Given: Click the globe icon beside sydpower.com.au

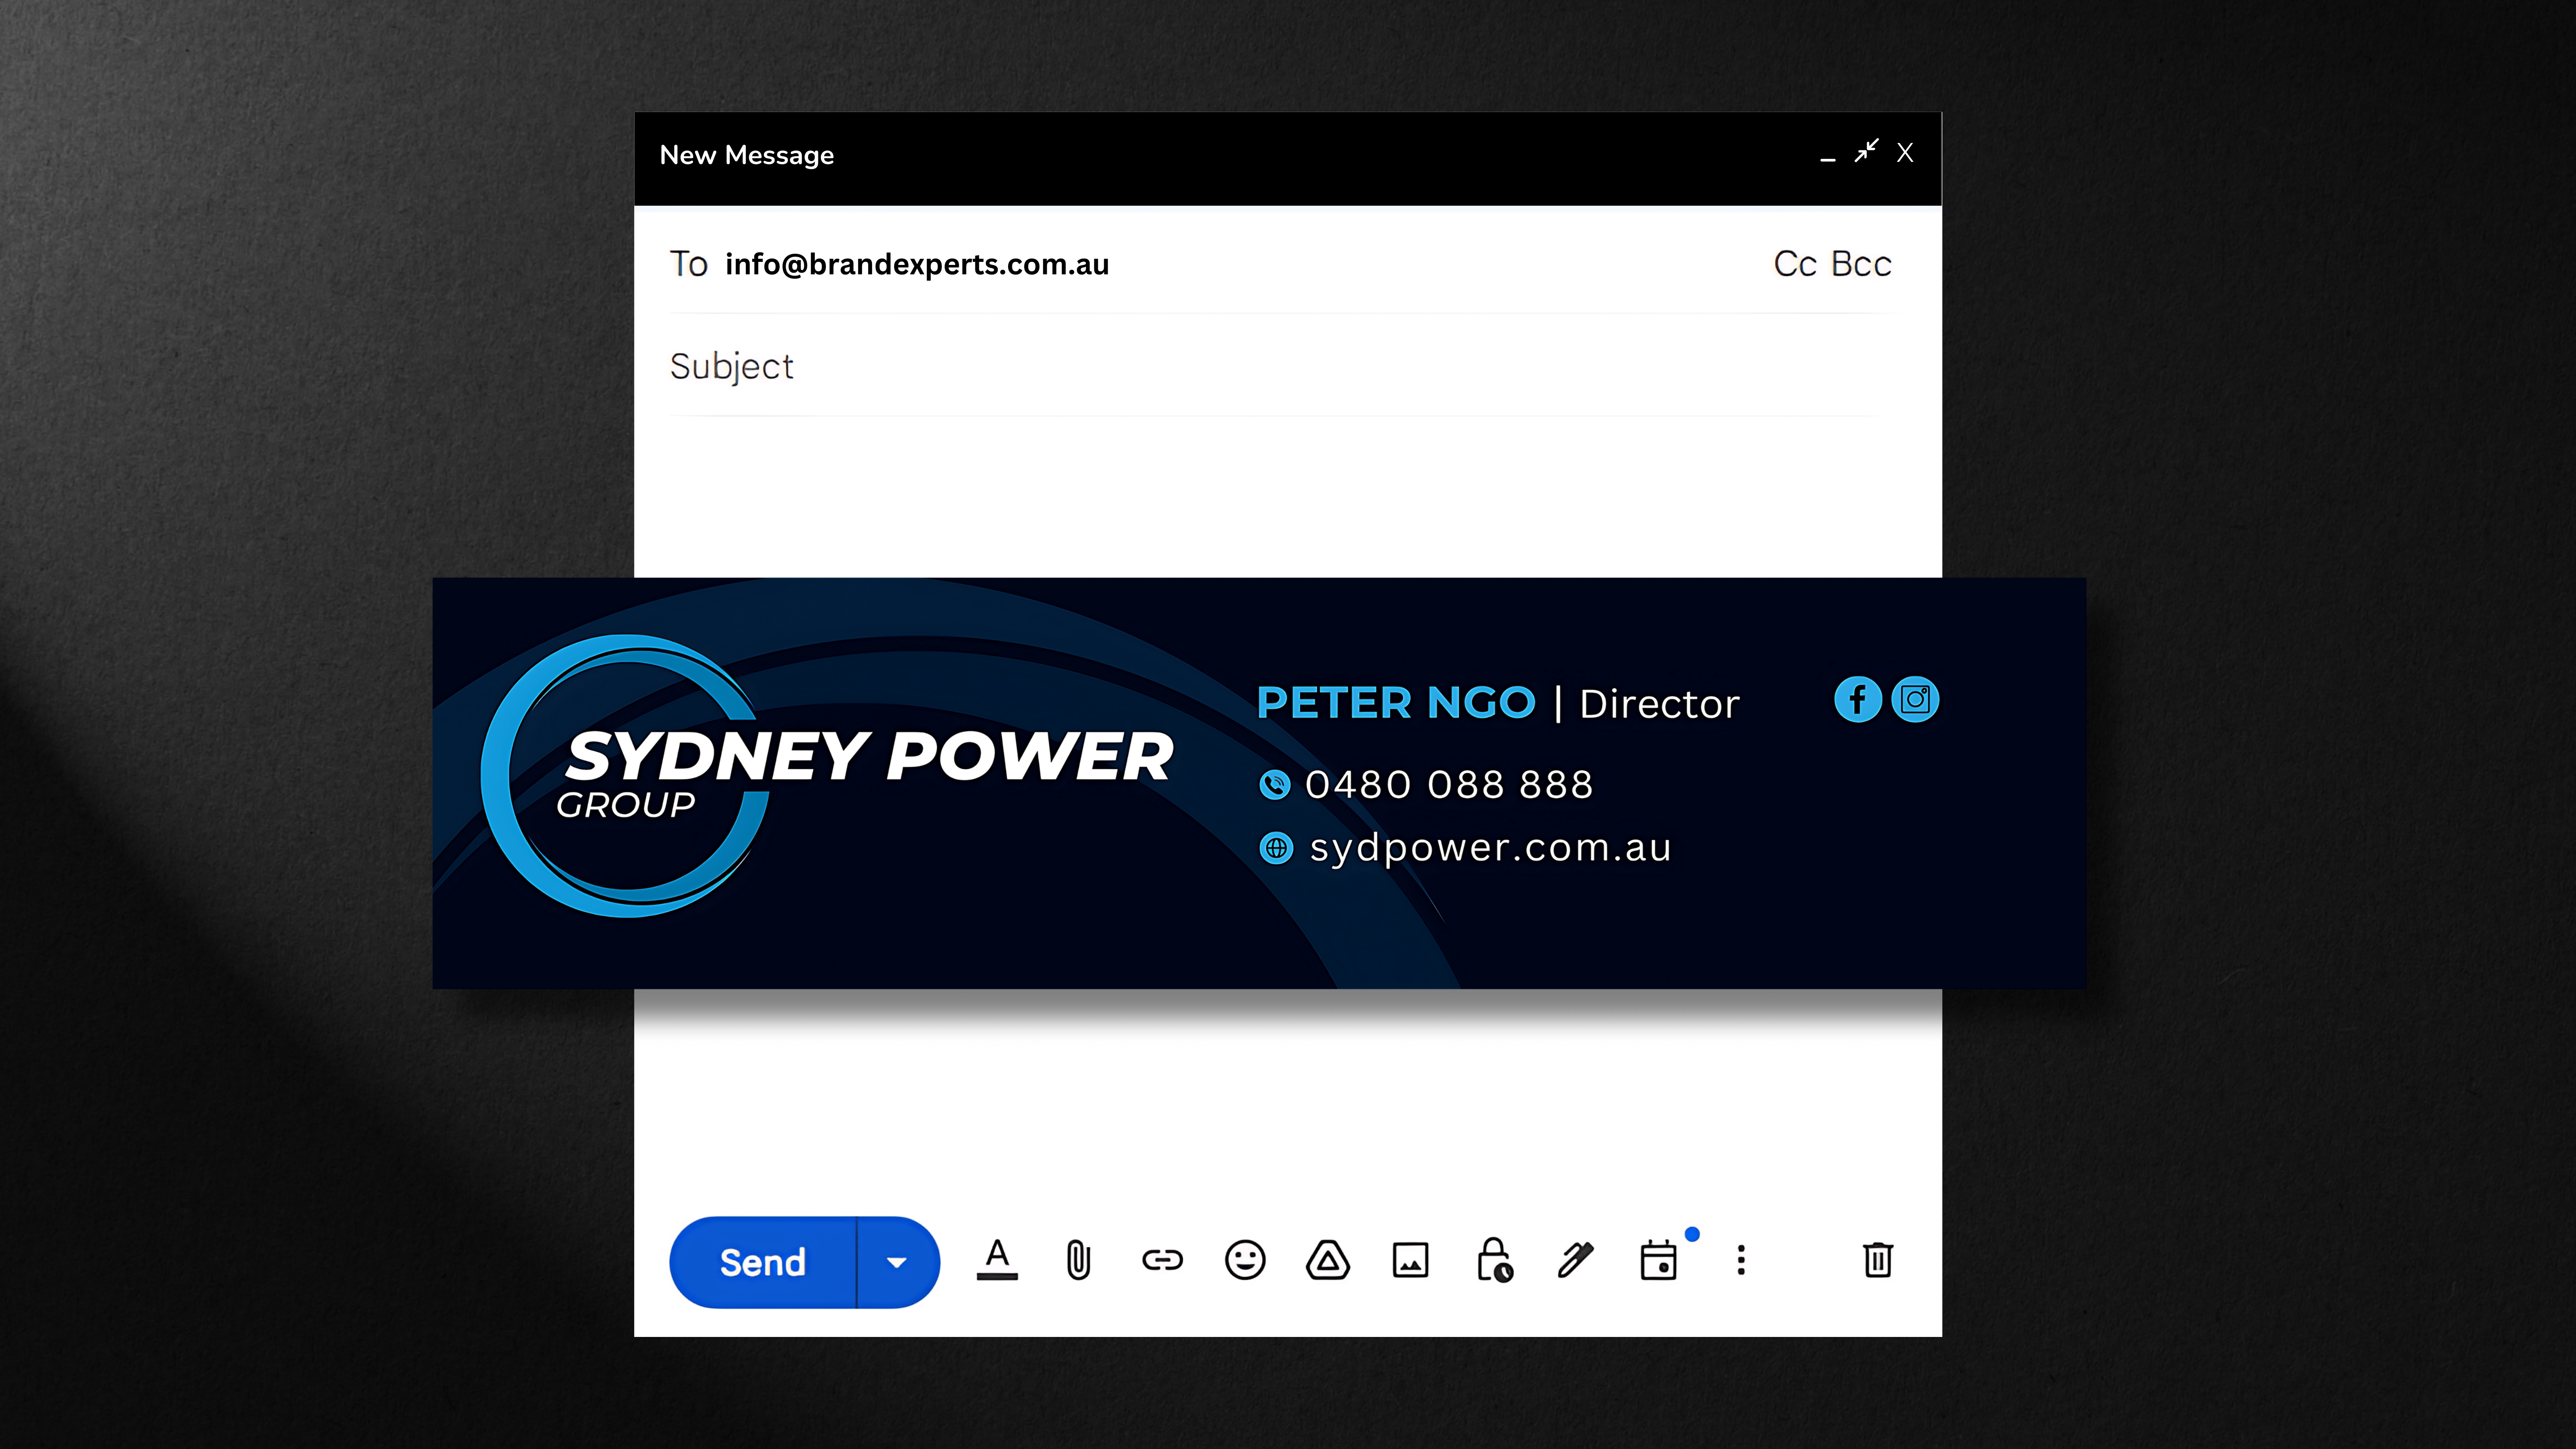Looking at the screenshot, I should [1276, 848].
